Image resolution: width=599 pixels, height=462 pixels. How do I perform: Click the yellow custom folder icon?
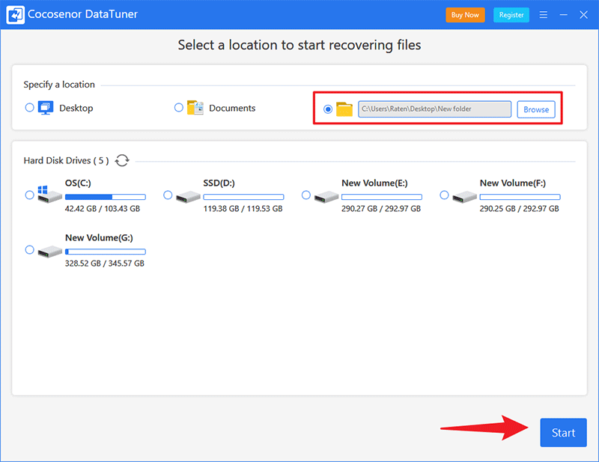tap(344, 109)
